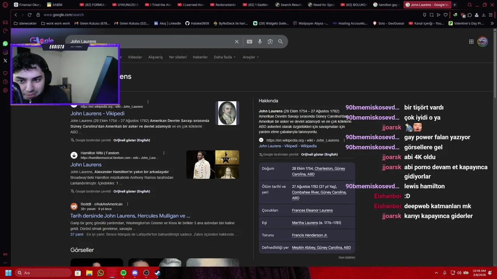Open a new tab with the plus button
This screenshot has height=279, width=497.
(x=455, y=5)
